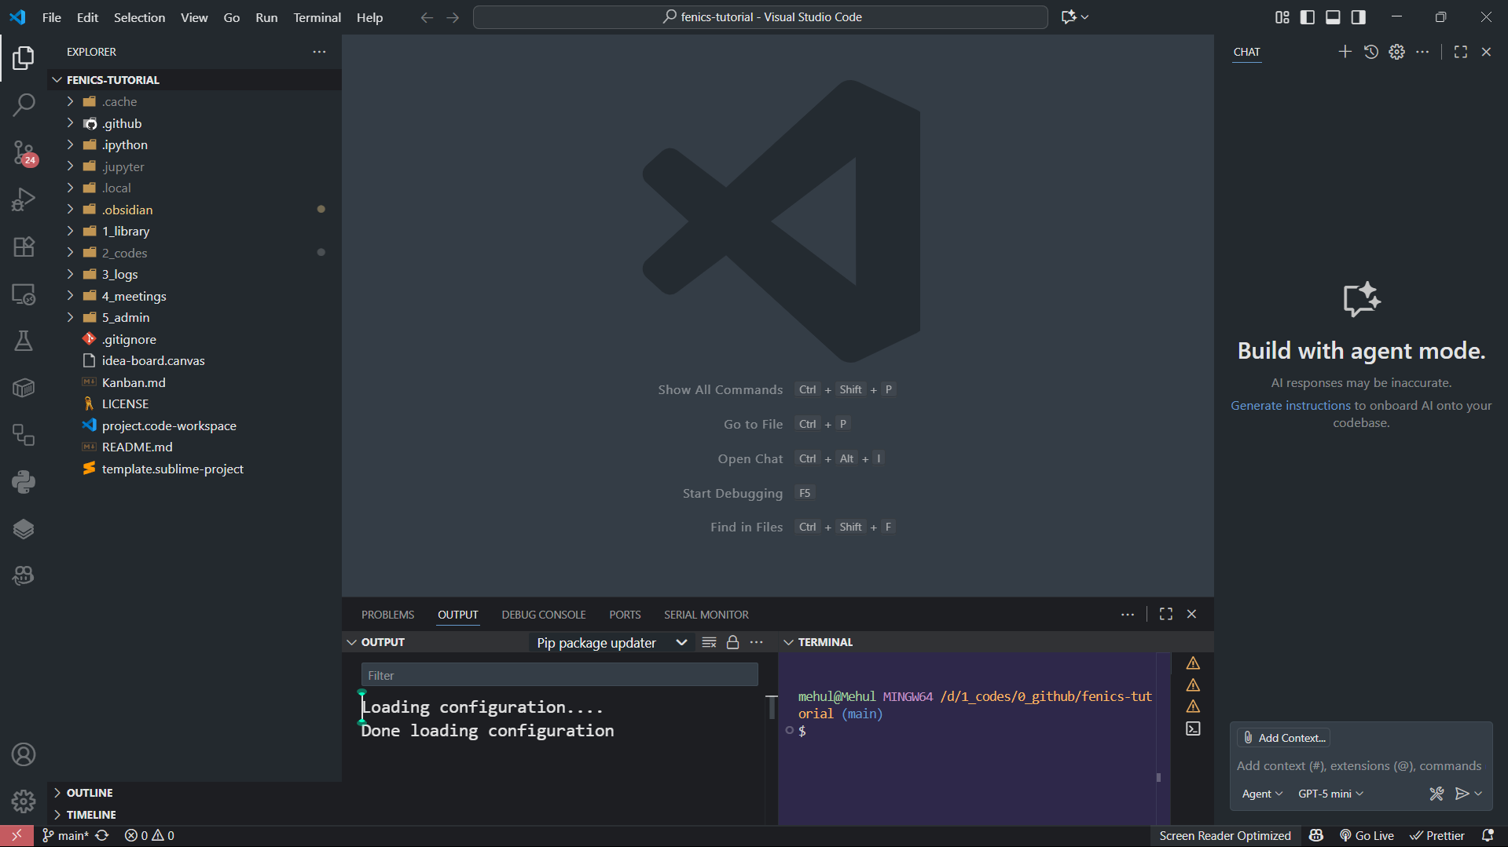1508x847 pixels.
Task: Clear the output panel
Action: (709, 642)
